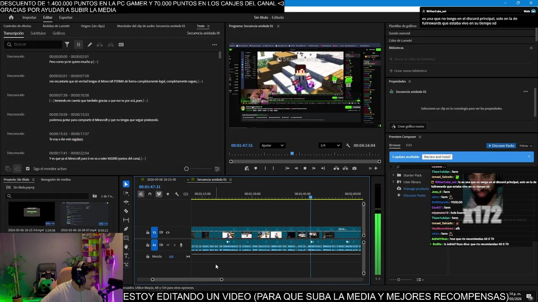The height and width of the screenshot is (302, 538).
Task: Click Mark In brace in Program monitor
Action: tap(265, 168)
